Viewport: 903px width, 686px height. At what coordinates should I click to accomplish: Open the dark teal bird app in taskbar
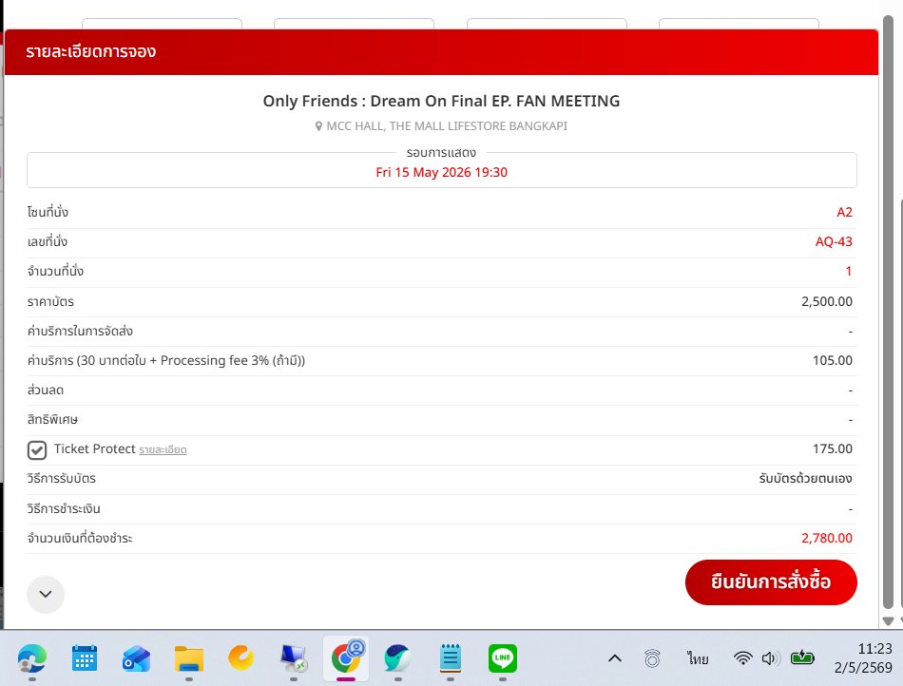398,658
